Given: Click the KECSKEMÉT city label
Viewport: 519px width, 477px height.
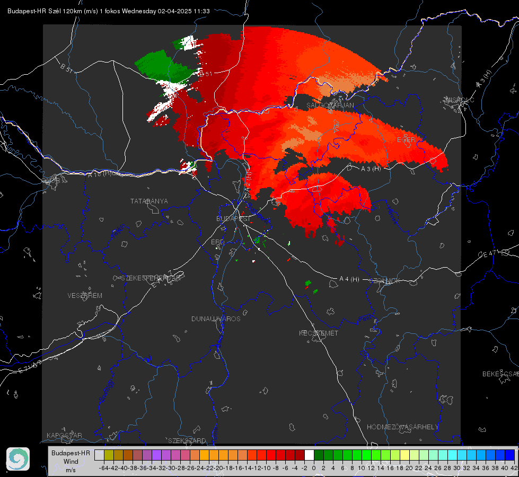Looking at the screenshot, I should [319, 333].
